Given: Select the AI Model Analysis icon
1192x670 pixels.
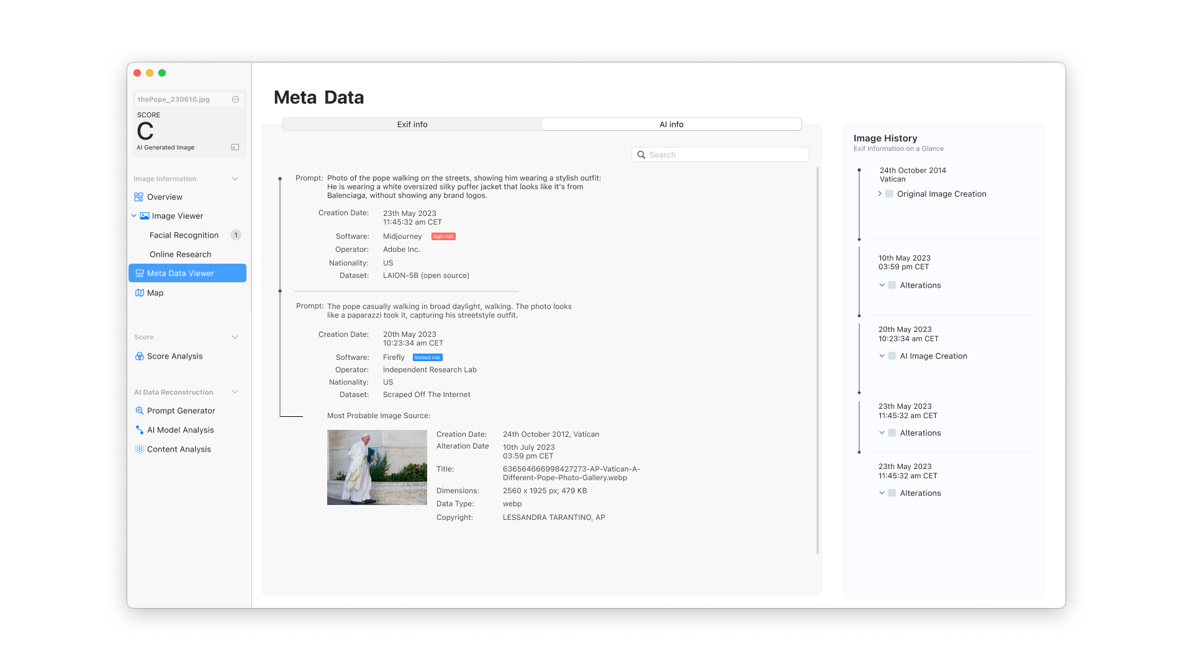Looking at the screenshot, I should pyautogui.click(x=140, y=430).
